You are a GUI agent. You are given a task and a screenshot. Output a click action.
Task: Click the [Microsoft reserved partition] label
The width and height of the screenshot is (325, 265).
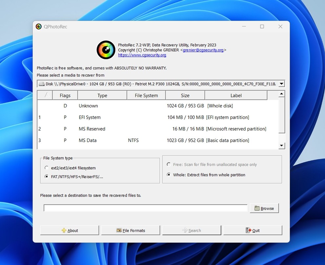[x=236, y=129]
